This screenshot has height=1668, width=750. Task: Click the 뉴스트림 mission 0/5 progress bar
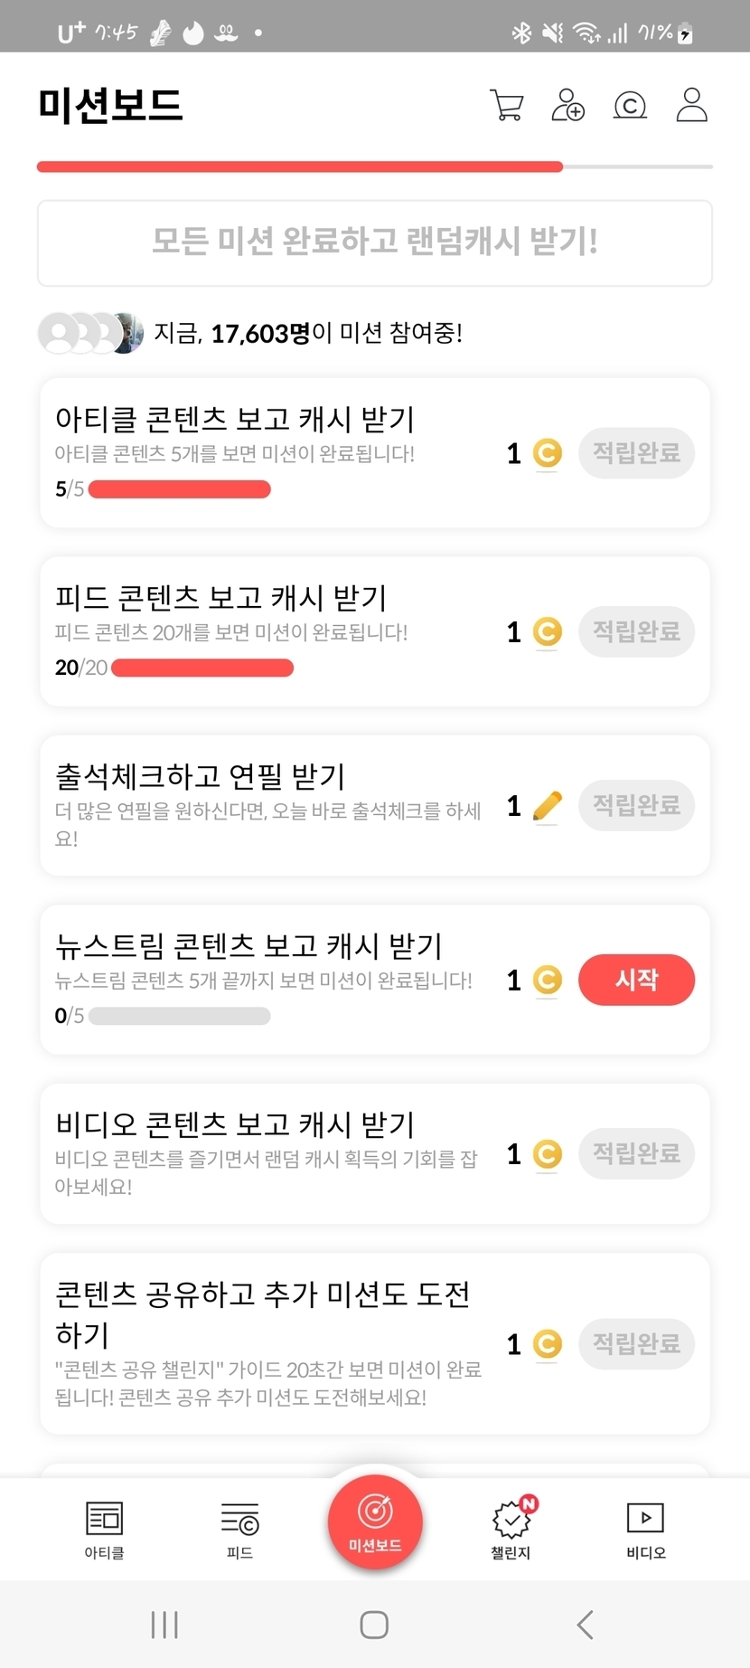pos(180,1016)
